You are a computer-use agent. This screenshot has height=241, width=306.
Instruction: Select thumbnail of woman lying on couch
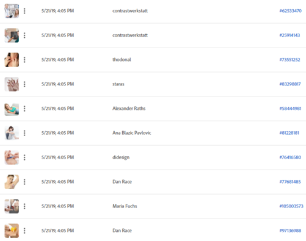12,109
